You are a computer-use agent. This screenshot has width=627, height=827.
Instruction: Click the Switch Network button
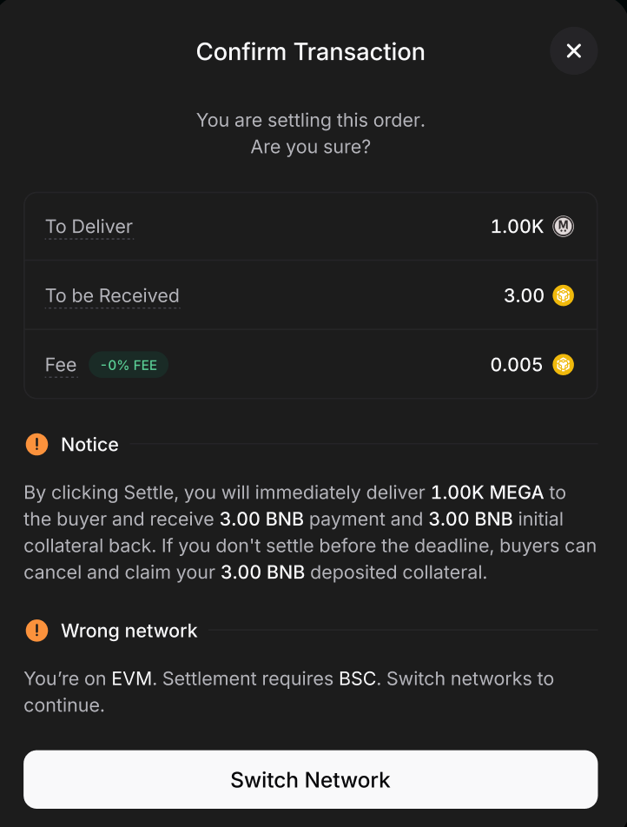point(310,779)
